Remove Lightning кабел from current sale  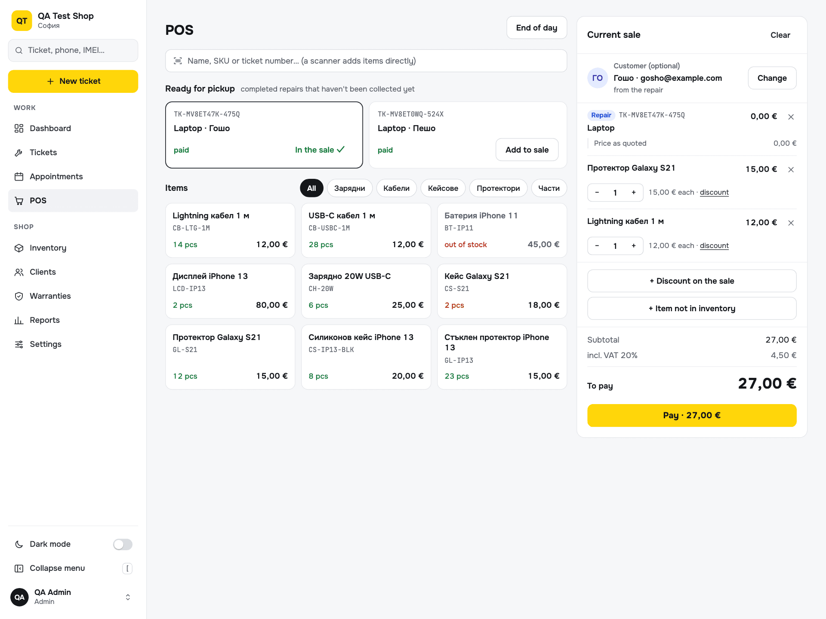point(791,223)
